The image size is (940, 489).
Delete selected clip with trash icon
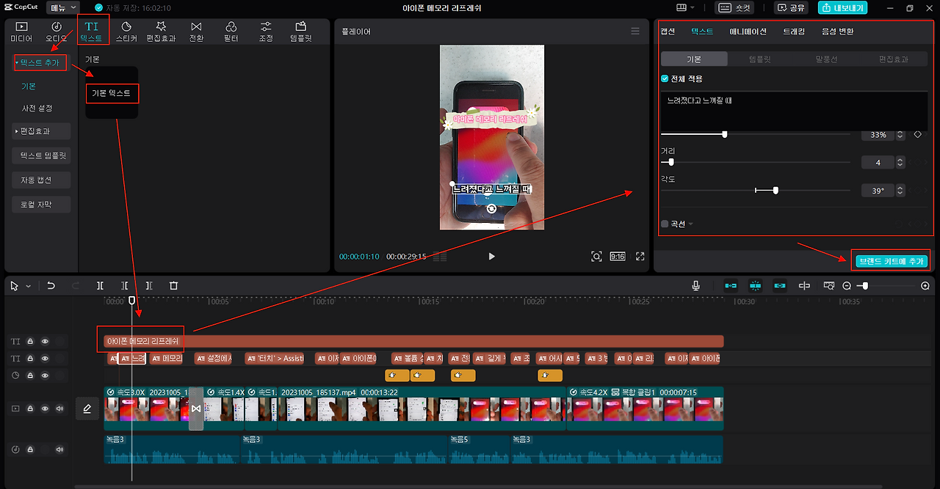[x=173, y=286]
